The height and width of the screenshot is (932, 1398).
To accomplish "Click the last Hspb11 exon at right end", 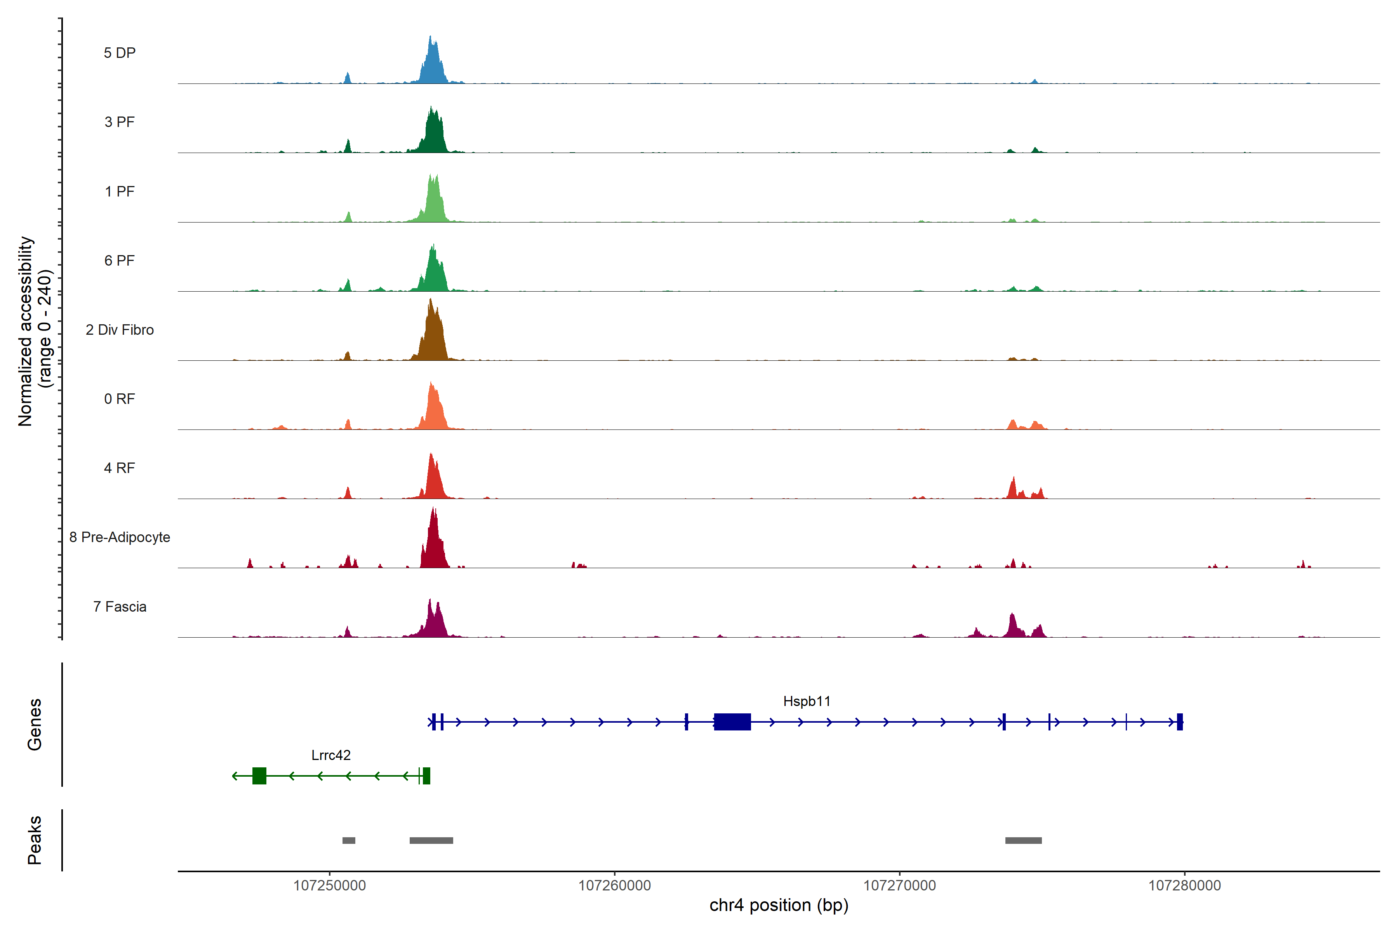I will [x=1180, y=722].
